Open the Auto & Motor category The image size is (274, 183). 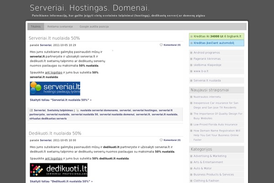tap(202, 168)
